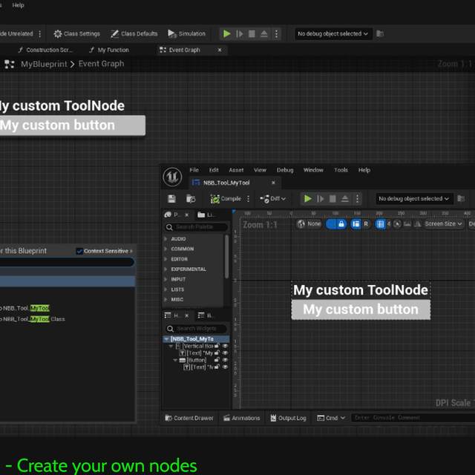Open the Debug menu
Screen dimensions: 475x475
[x=285, y=170]
